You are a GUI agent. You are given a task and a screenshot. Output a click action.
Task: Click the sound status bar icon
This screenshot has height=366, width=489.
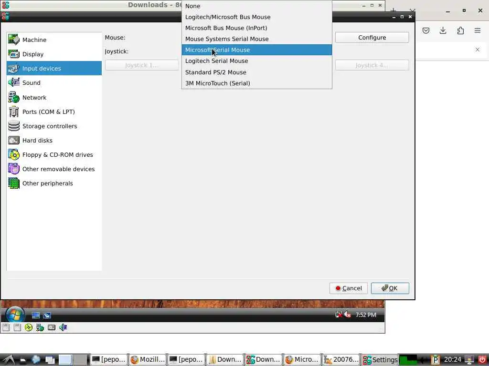(x=63, y=327)
